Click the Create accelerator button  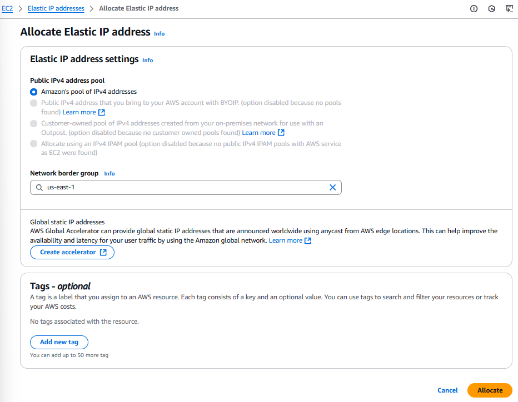click(72, 253)
